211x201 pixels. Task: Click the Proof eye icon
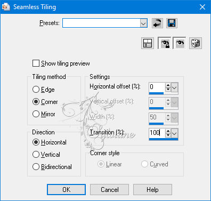point(180,43)
